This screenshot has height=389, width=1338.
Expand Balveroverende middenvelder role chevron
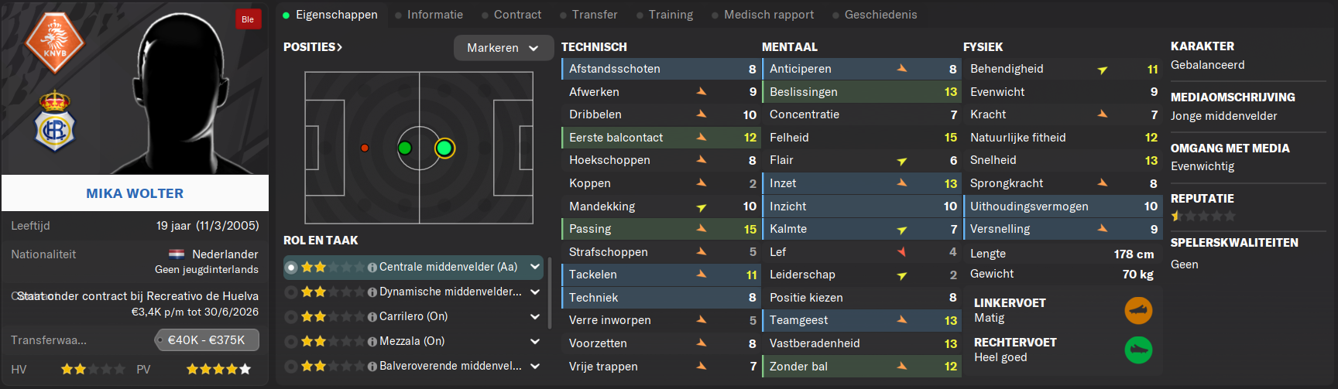coord(535,367)
